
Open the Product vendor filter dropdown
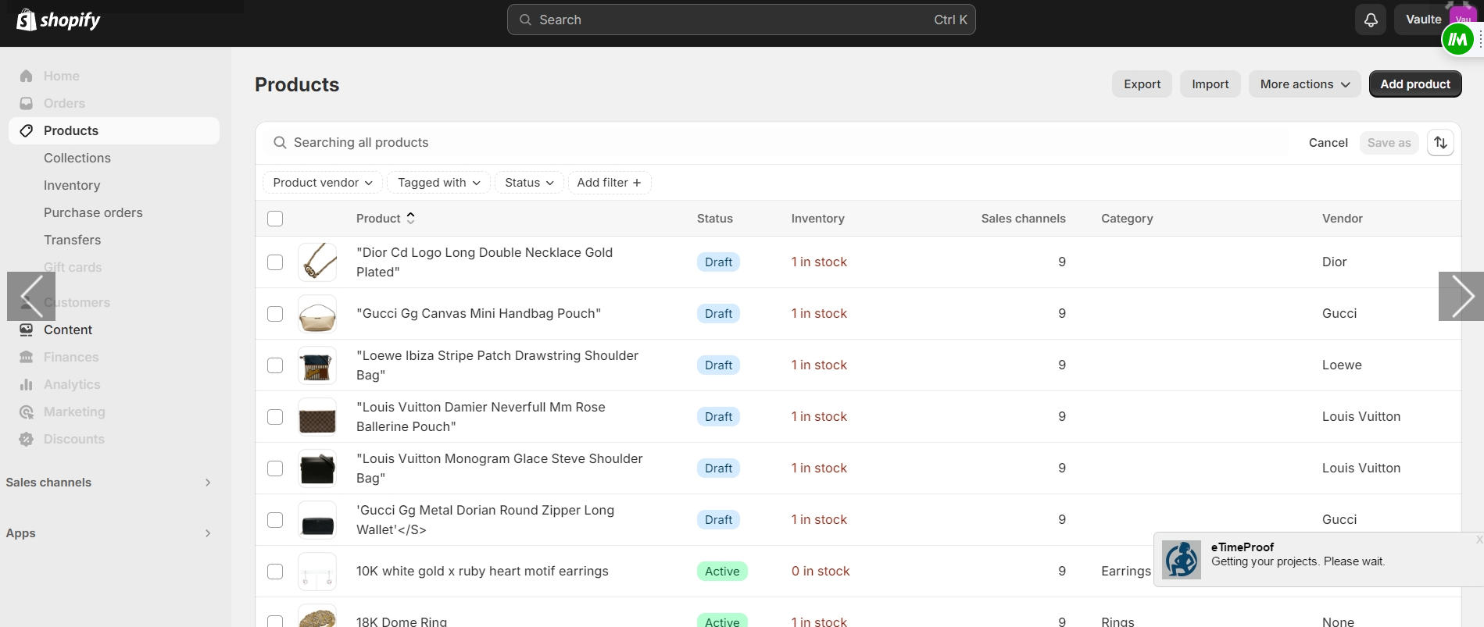(323, 183)
